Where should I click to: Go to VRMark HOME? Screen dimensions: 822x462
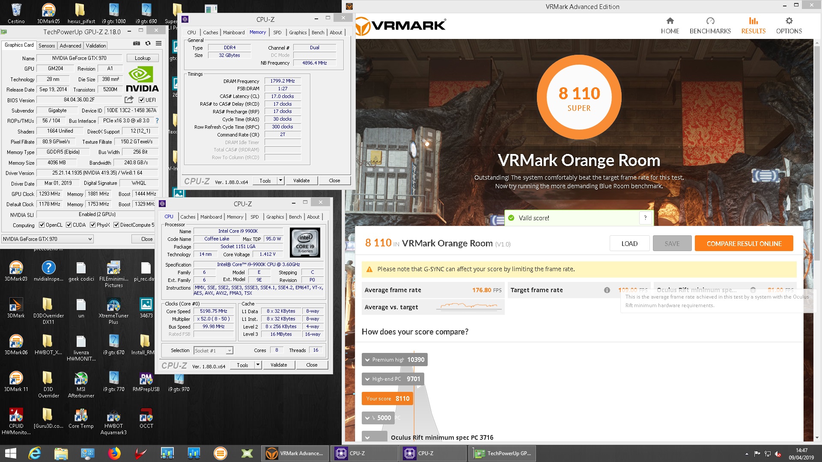[x=670, y=26]
